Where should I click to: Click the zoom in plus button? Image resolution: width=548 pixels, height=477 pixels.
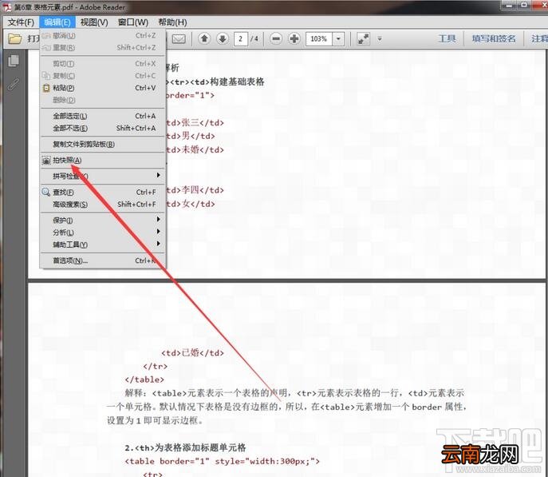[x=294, y=38]
